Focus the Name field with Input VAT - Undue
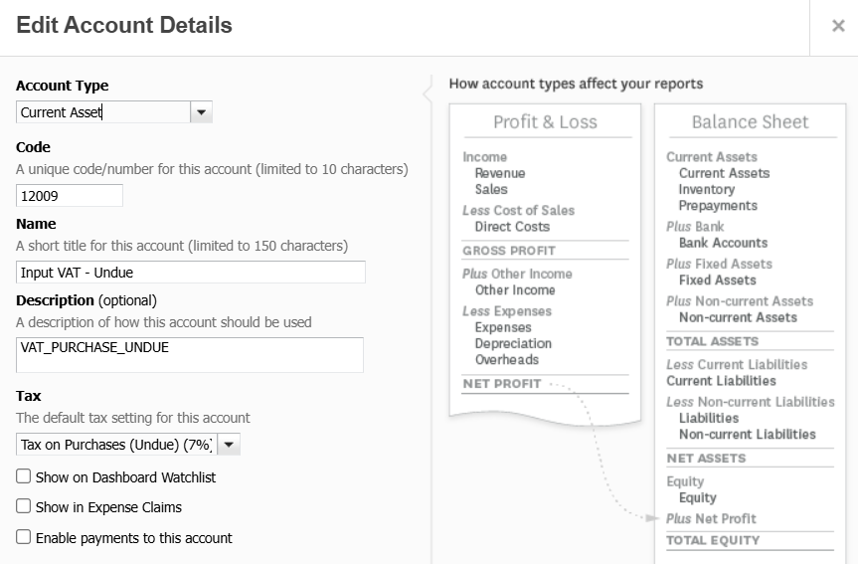This screenshot has height=564, width=858. (x=191, y=273)
